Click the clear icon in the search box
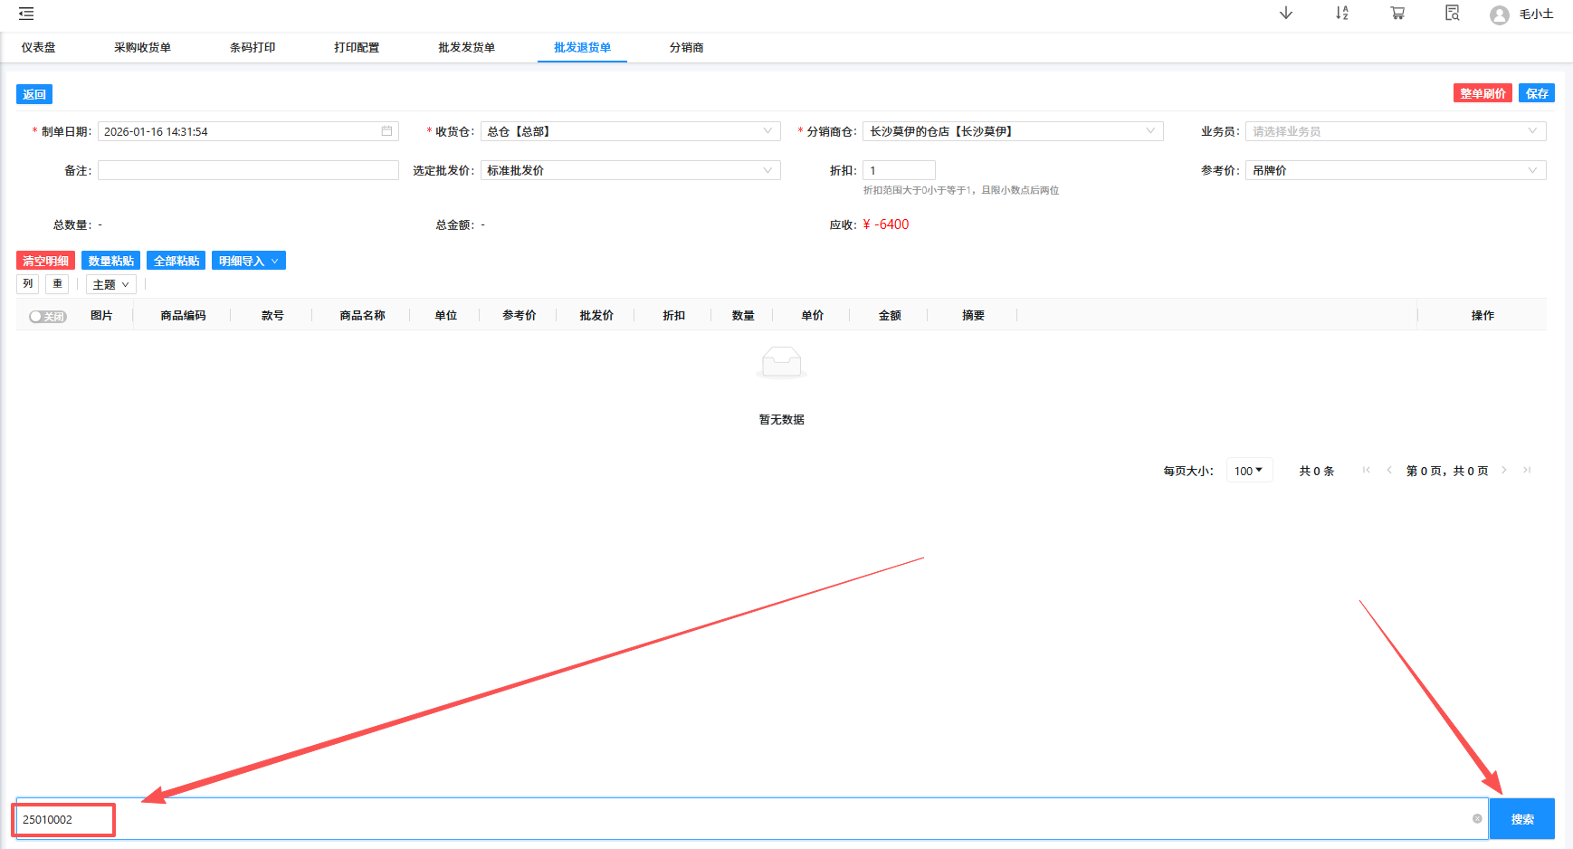The image size is (1573, 849). click(1475, 818)
